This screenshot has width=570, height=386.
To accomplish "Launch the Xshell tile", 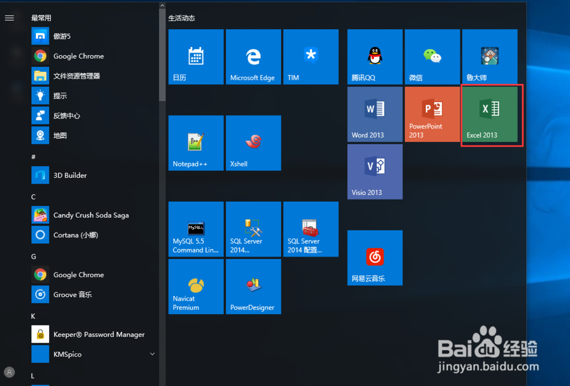I will [x=254, y=143].
